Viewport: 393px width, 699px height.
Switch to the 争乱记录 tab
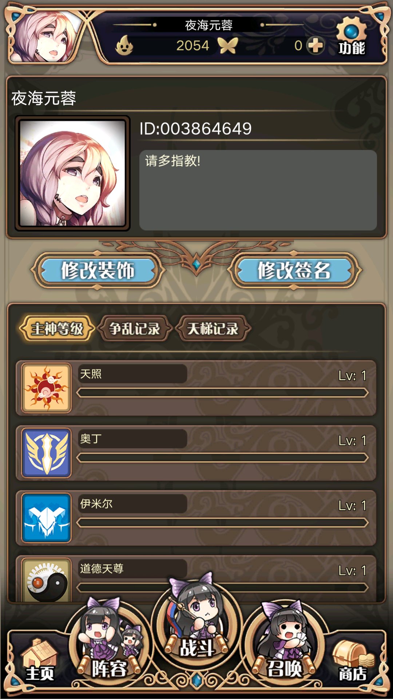pos(135,329)
